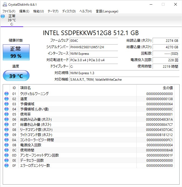Screen dimensions: 182x187
Task: Click rotation rate value ---- (SSD)
Action: point(166,53)
